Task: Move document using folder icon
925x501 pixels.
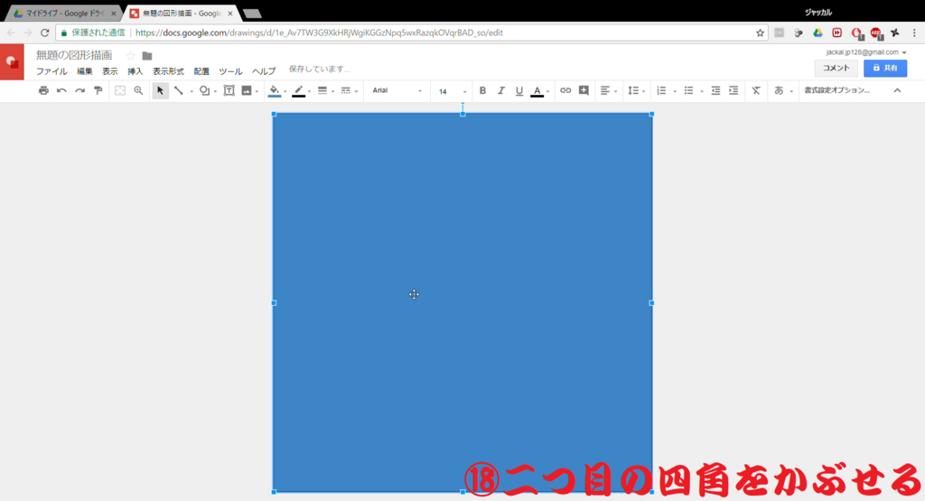Action: point(147,56)
